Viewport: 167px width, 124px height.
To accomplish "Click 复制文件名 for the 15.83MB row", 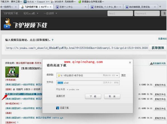I will (160, 118).
